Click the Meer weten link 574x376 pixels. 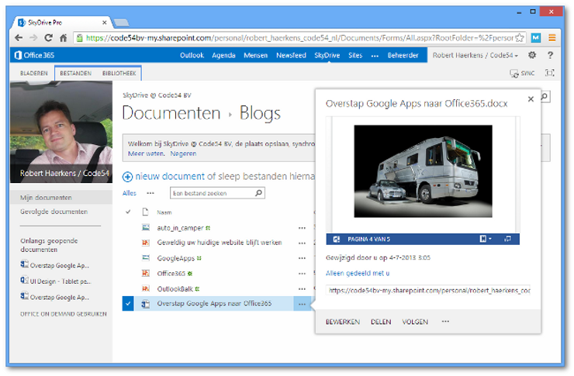pos(146,154)
